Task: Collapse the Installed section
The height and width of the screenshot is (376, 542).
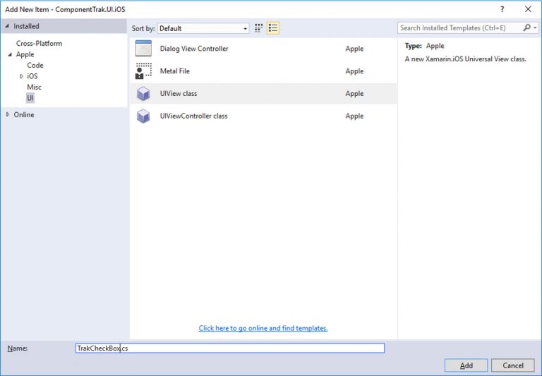Action: pos(8,26)
